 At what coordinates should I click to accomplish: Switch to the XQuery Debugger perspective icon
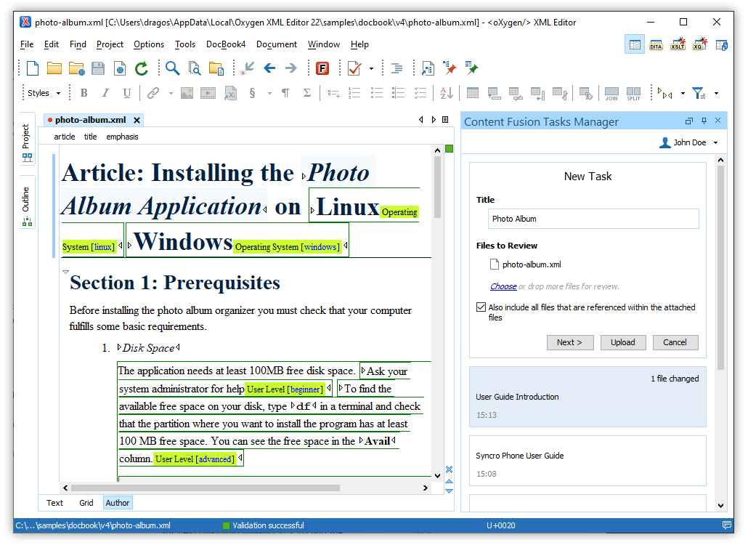tap(700, 45)
